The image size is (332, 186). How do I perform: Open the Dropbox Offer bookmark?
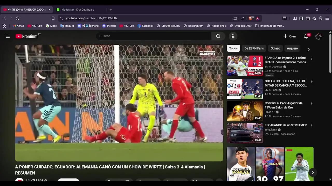click(240, 26)
